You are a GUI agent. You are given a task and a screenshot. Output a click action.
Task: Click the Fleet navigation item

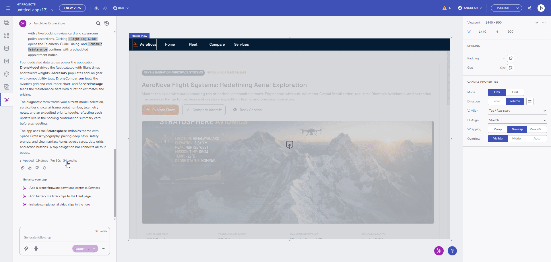[193, 44]
